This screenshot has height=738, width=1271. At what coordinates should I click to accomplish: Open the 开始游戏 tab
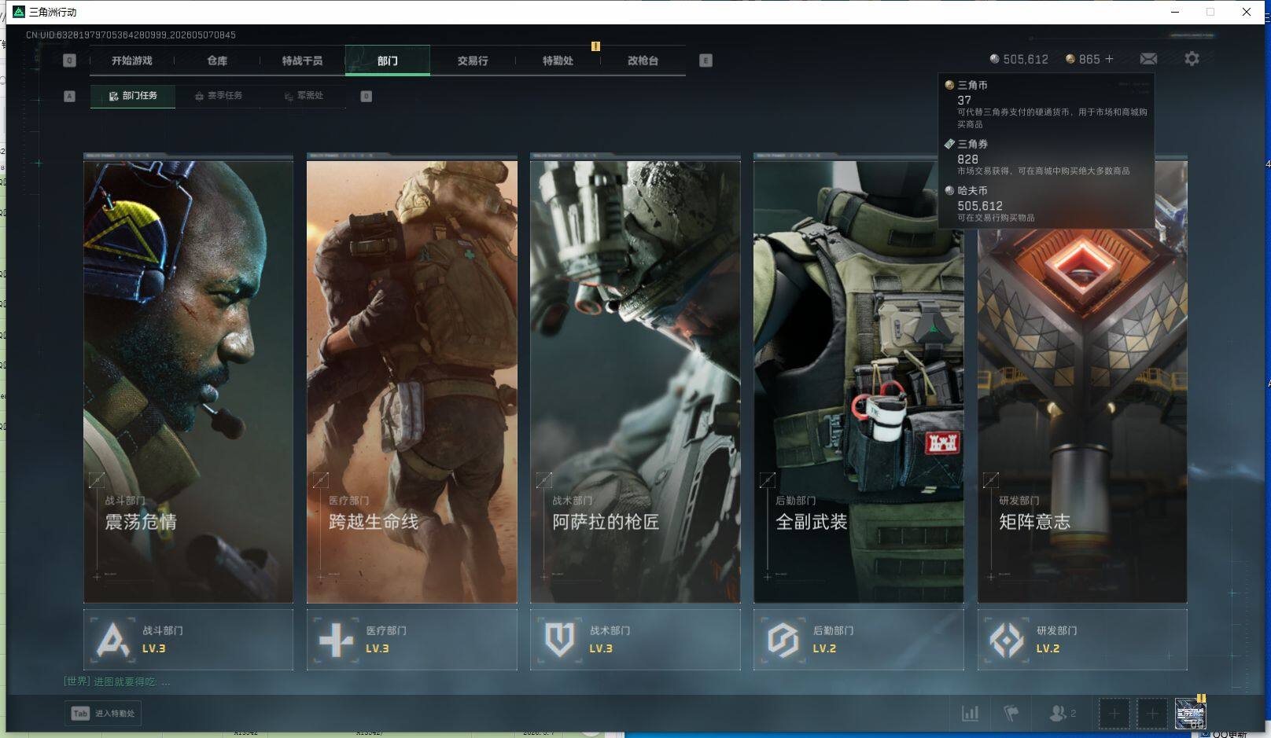pyautogui.click(x=131, y=61)
